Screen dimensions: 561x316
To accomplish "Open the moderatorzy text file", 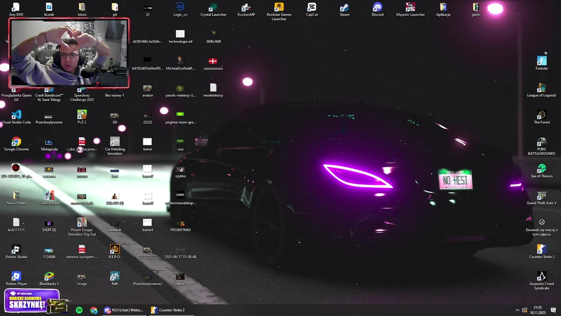I will coord(213,90).
